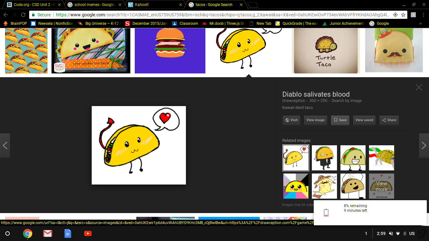Select the taco with Mexican flag related image

coord(382,158)
